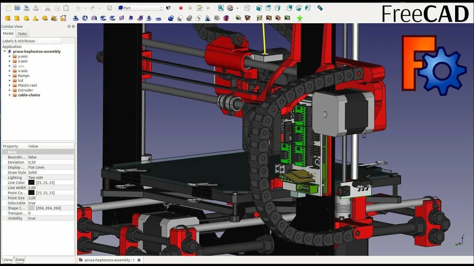Close the prusa-hephestos-assembly document tab
Screen dimensions: 474x266
139,260
